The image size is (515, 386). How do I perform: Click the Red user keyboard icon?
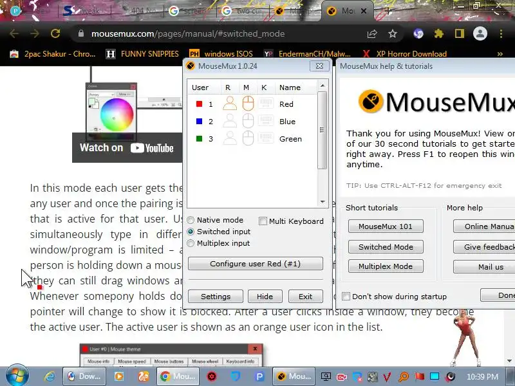266,104
